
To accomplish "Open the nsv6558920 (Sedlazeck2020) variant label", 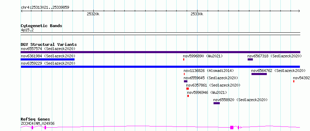I will click(x=240, y=100).
